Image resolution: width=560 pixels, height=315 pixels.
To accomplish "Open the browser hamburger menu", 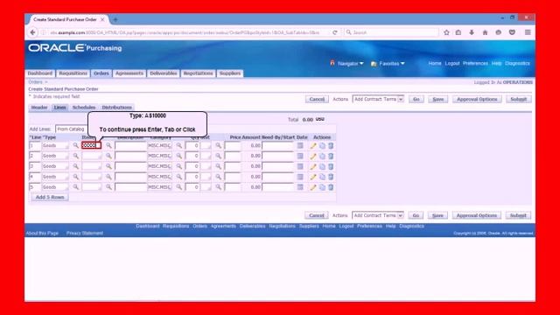I will pos(528,32).
